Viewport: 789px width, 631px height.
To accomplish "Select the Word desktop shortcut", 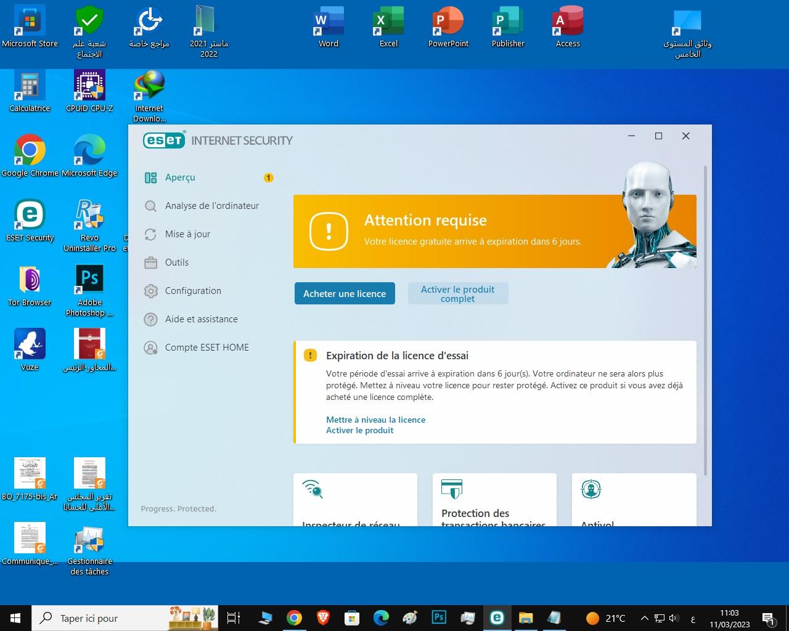I will coord(329,28).
